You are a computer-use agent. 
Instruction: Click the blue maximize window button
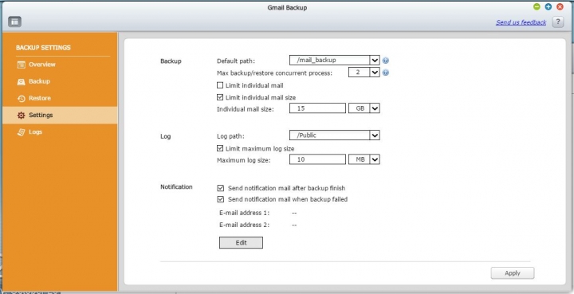click(548, 6)
